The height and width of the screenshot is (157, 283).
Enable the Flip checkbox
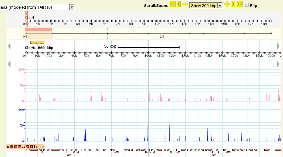pos(247,5)
